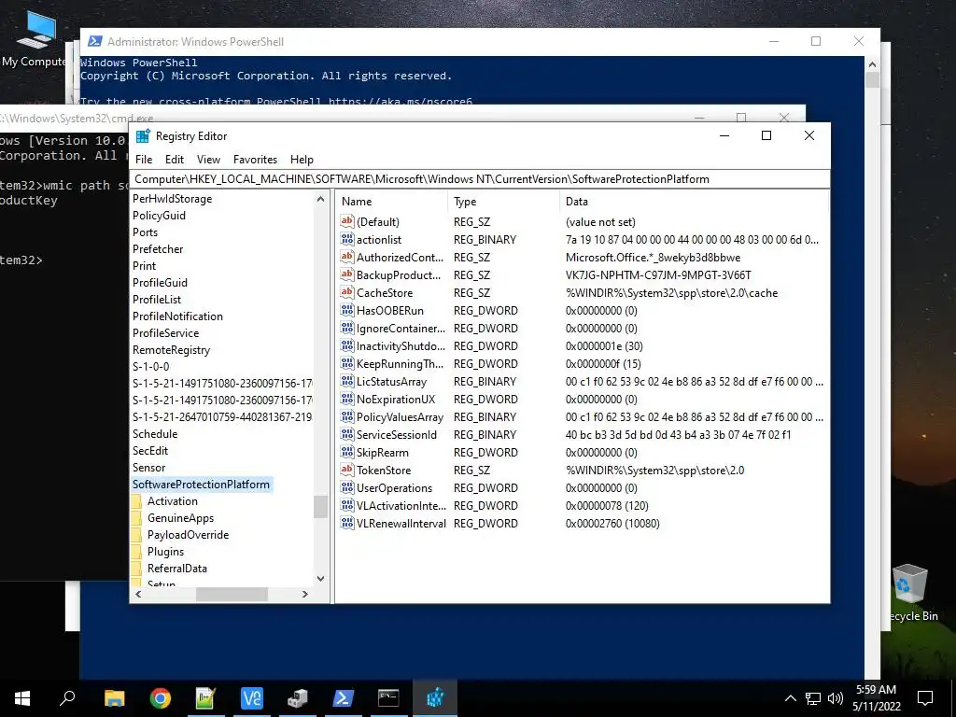Select the Schedule key in tree
The image size is (956, 717).
[x=155, y=434]
